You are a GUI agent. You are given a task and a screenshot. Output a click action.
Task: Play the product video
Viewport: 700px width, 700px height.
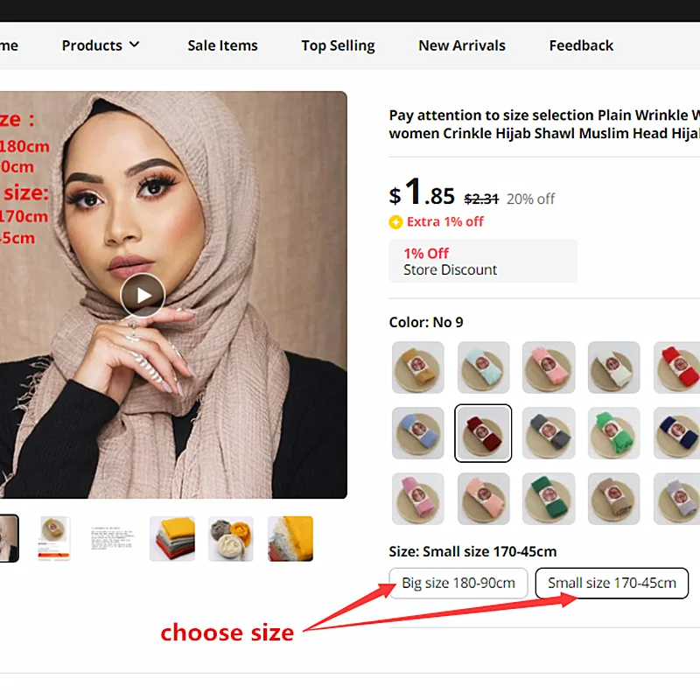tap(143, 295)
